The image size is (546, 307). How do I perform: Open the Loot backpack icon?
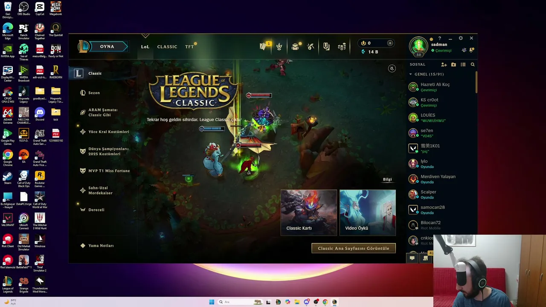(295, 46)
